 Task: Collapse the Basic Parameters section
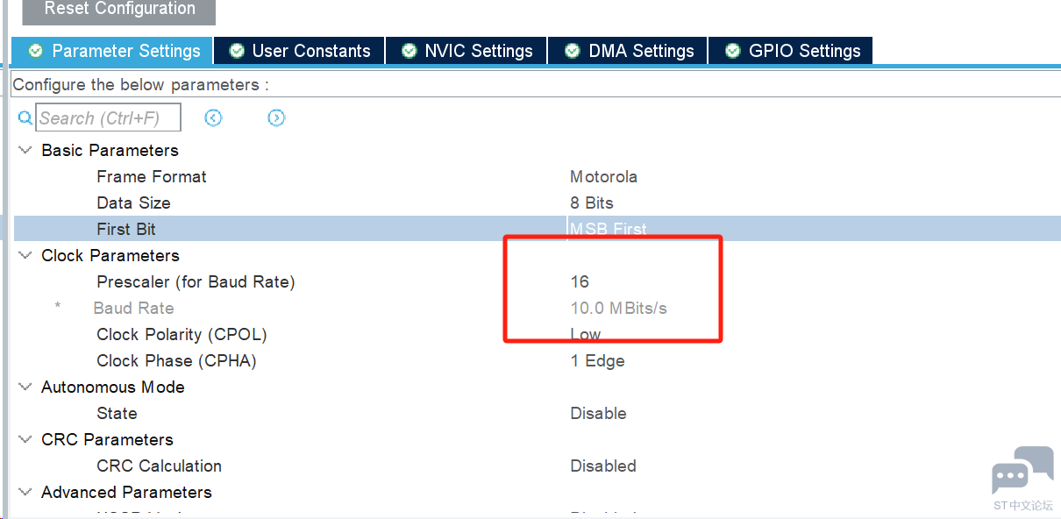(25, 150)
